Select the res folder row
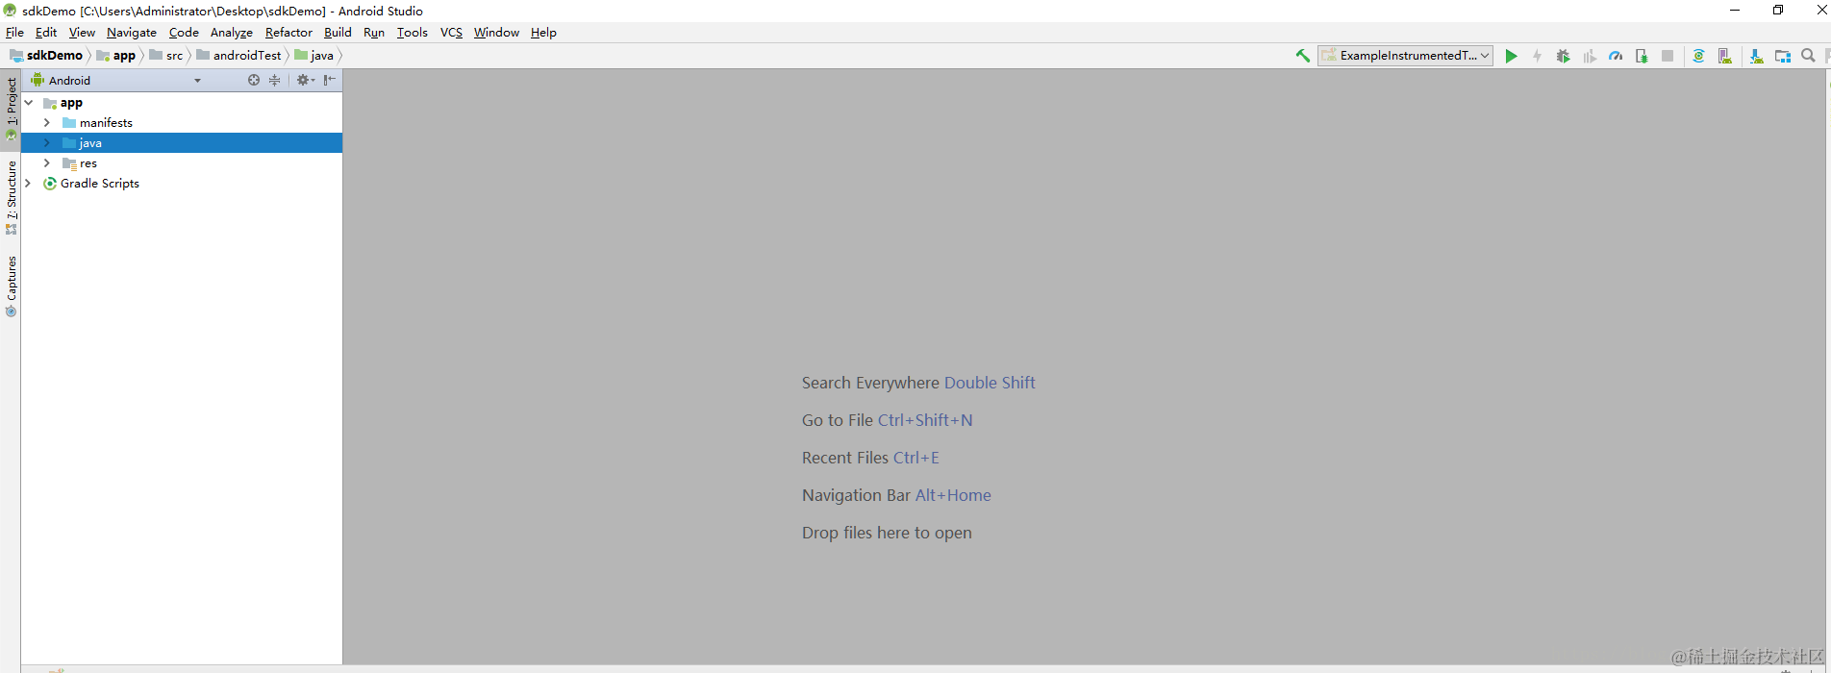 tap(182, 163)
